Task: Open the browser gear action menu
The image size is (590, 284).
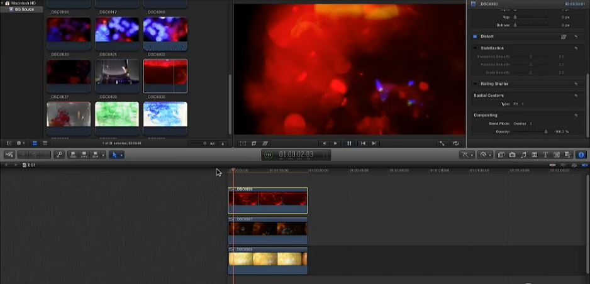Action: pyautogui.click(x=20, y=143)
